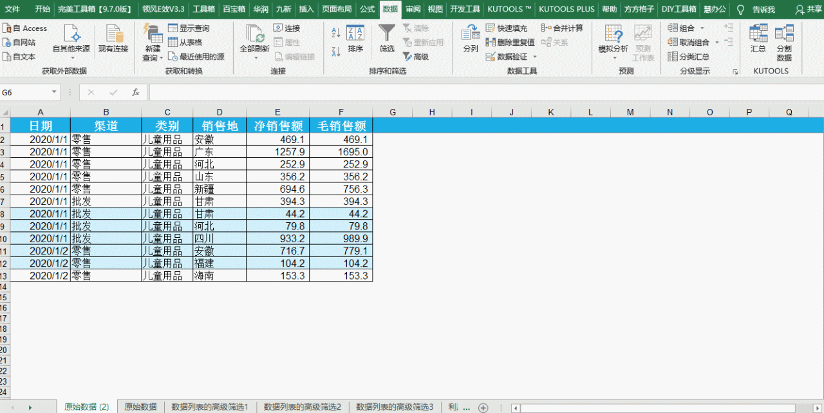The image size is (824, 413).
Task: Click Flash Fill (快速填充)
Action: (507, 28)
